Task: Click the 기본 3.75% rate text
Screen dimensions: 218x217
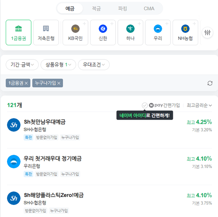Action: 202,203
